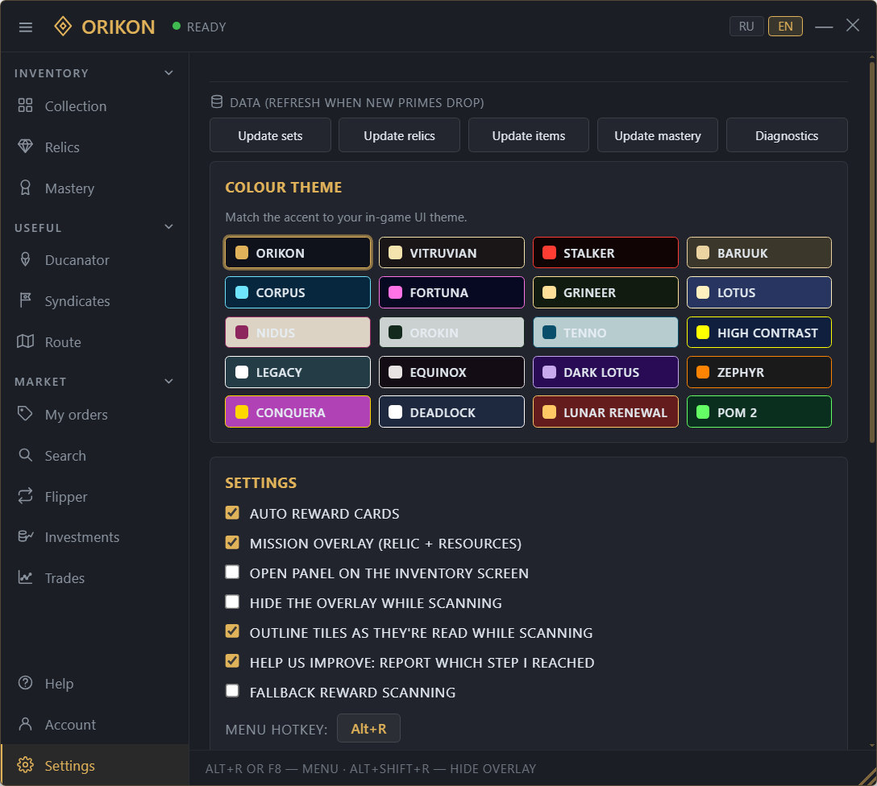877x786 pixels.
Task: Collapse the USEFUL section chevron
Action: click(169, 227)
